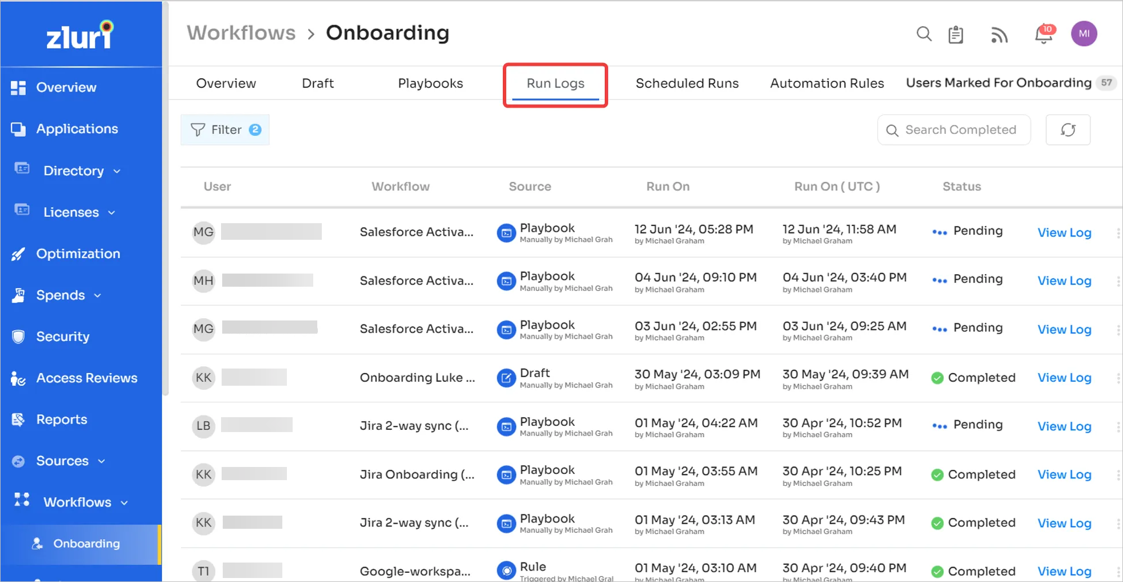Expand the Sources sidebar menu chevron
This screenshot has width=1123, height=582.
click(101, 461)
